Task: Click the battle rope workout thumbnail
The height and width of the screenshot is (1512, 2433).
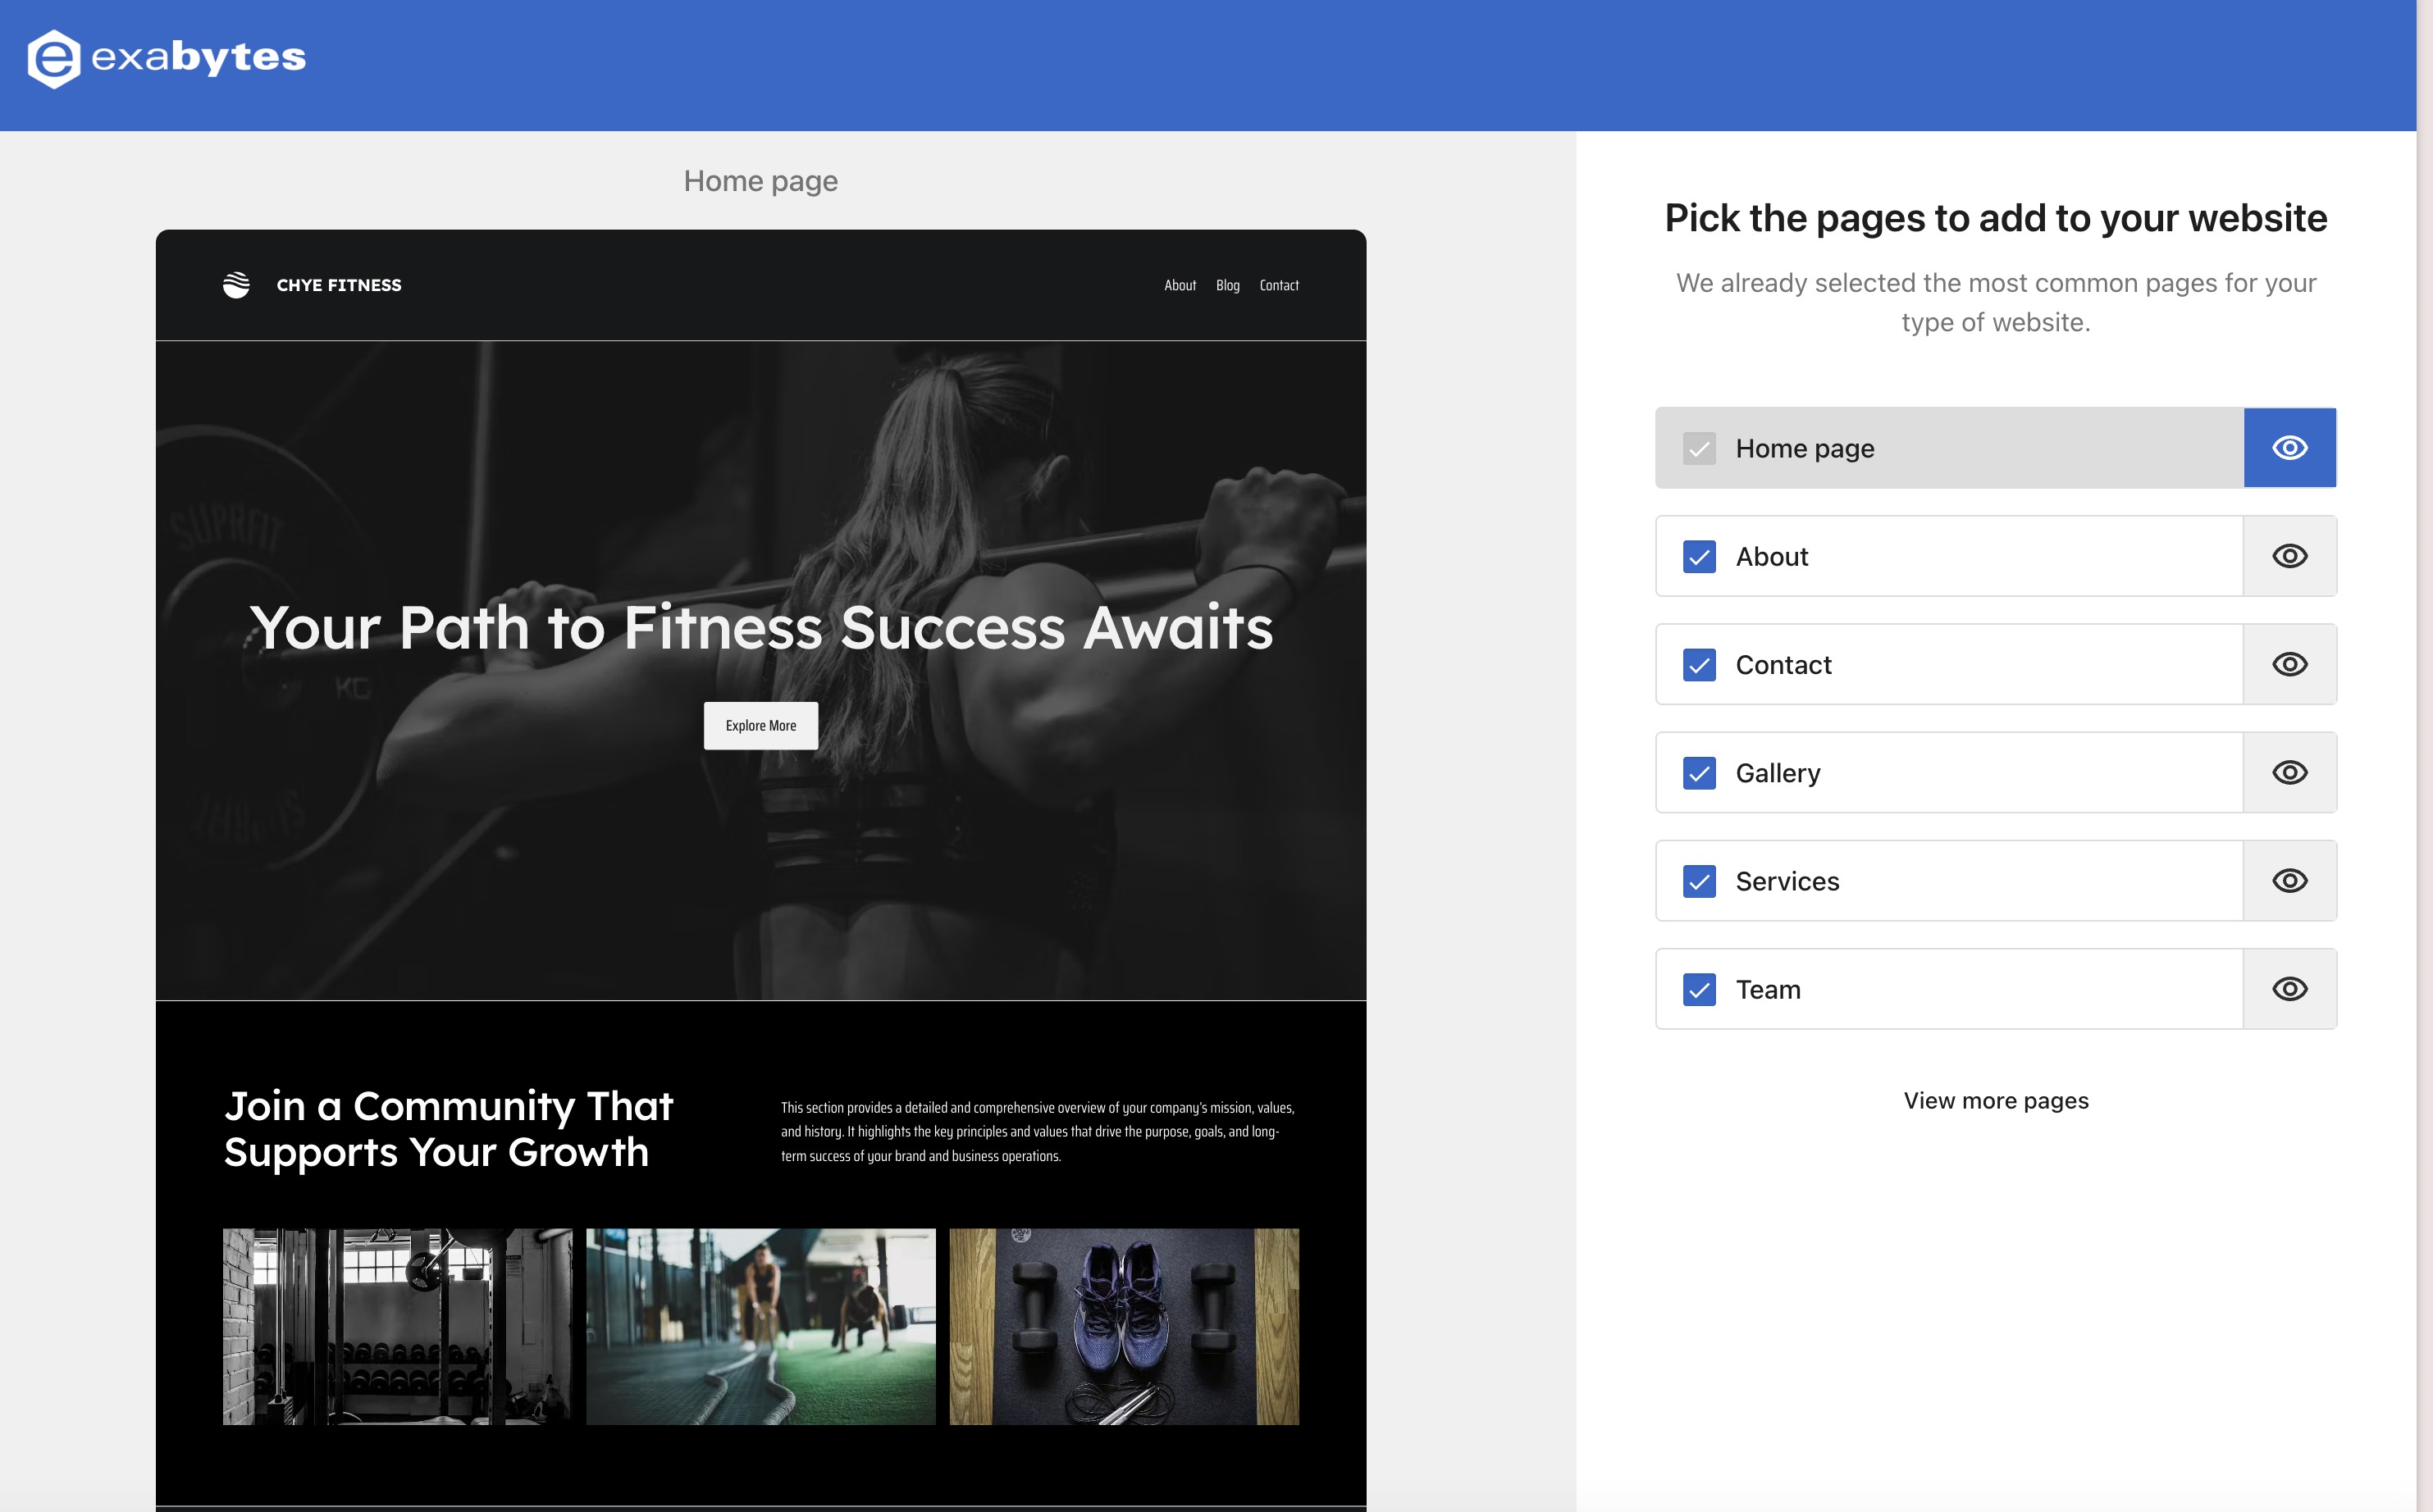Action: pyautogui.click(x=760, y=1326)
